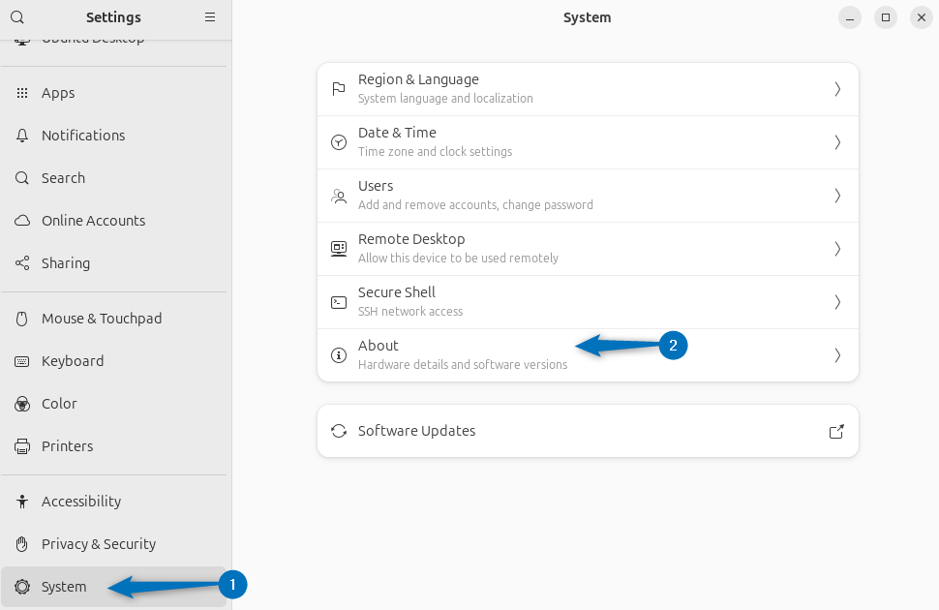Click the clock icon next to Date & Time
This screenshot has height=610, width=939.
pyautogui.click(x=338, y=141)
